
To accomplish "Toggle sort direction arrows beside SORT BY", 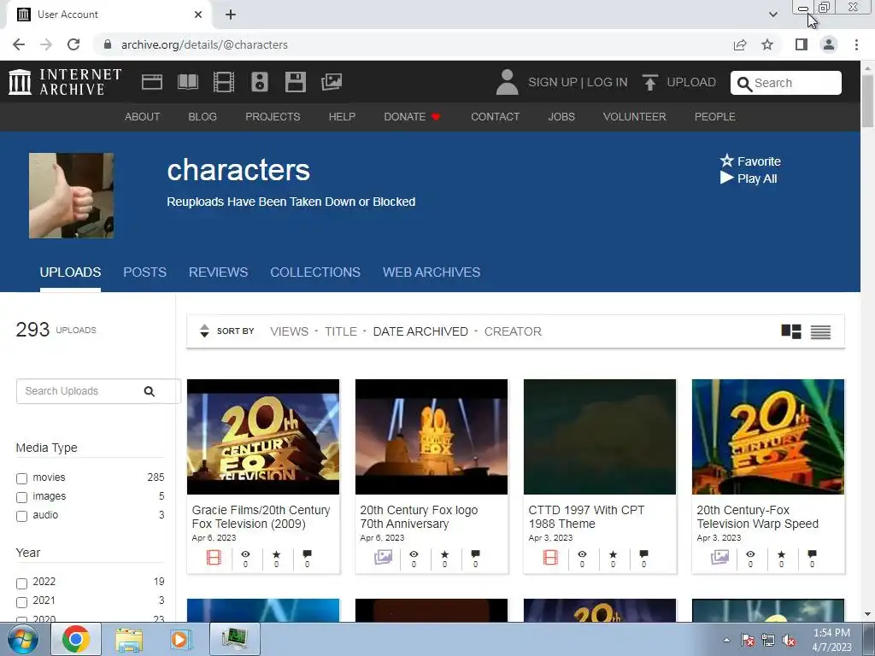I will coord(204,331).
